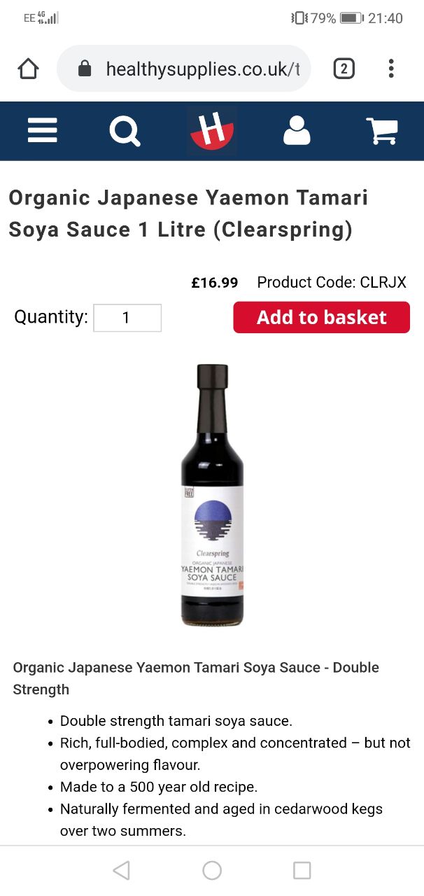Image resolution: width=424 pixels, height=896 pixels.
Task: Tap the battery status indicator
Action: (x=351, y=18)
